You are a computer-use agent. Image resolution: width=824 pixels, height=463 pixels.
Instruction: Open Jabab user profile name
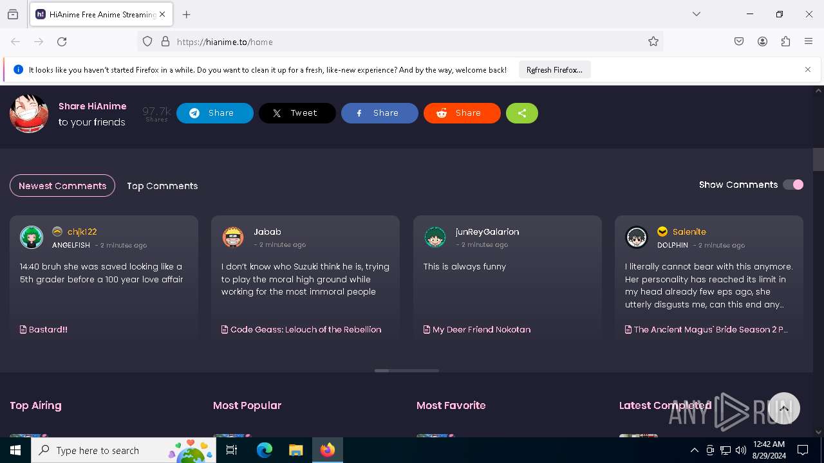(267, 232)
